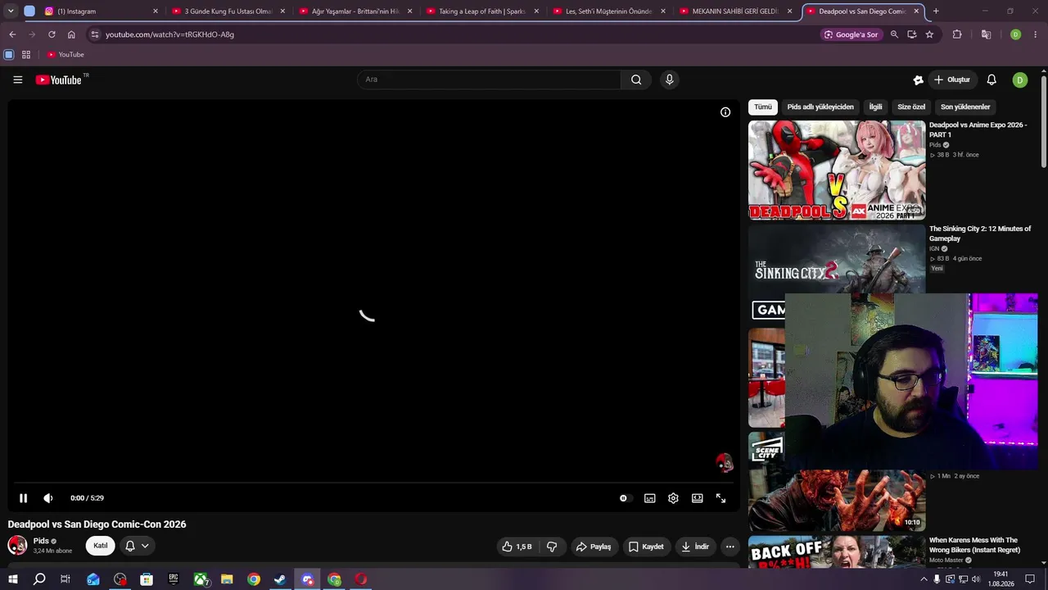Open When Karens Mess With Bikers video

tap(974, 545)
